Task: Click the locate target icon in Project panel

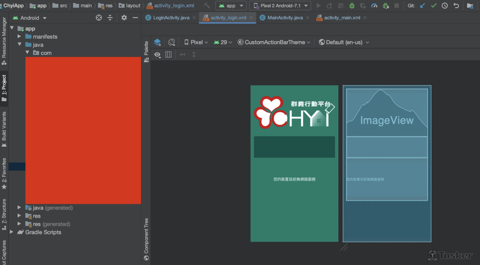Action: coord(99,18)
